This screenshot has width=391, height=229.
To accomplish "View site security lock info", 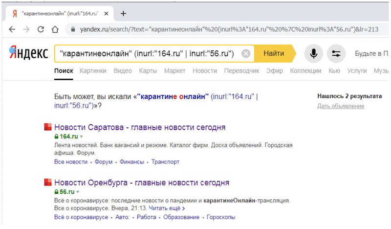I will pos(73,29).
